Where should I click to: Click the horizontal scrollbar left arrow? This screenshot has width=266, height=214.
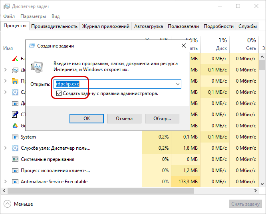coord(4,191)
